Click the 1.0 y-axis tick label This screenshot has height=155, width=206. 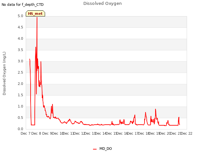(x=20, y=106)
